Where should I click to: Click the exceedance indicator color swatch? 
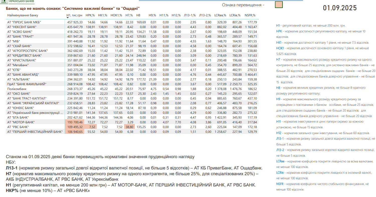coord(279,5)
